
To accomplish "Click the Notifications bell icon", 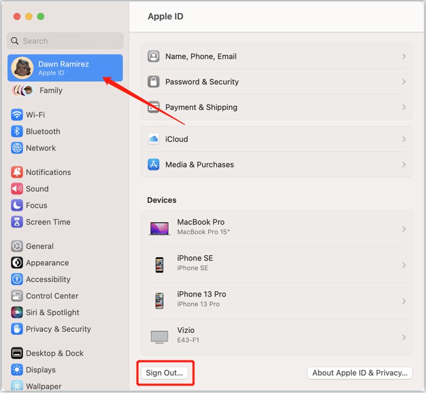I will tap(17, 172).
